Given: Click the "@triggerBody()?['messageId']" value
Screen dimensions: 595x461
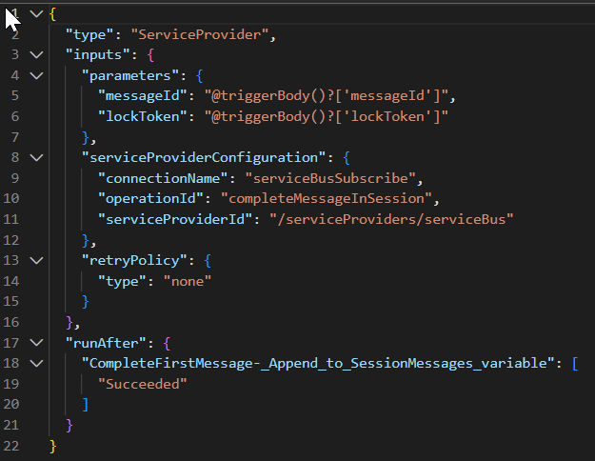Looking at the screenshot, I should pyautogui.click(x=327, y=95).
